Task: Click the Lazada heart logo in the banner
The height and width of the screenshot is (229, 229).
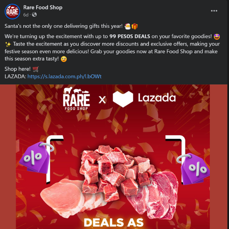Action: coord(123,99)
